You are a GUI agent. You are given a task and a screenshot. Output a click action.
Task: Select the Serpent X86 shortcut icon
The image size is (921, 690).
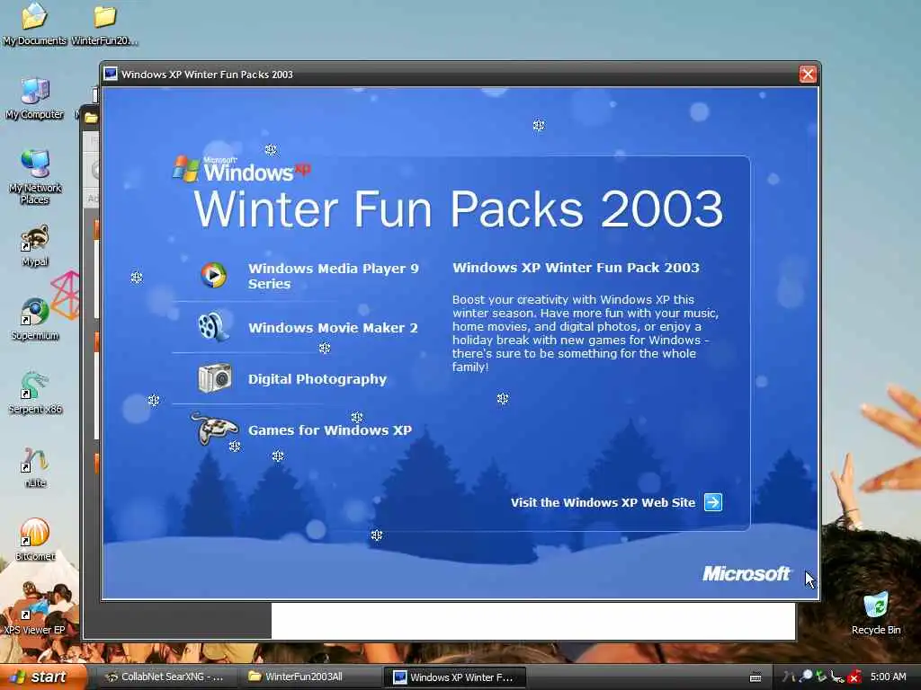tap(35, 394)
